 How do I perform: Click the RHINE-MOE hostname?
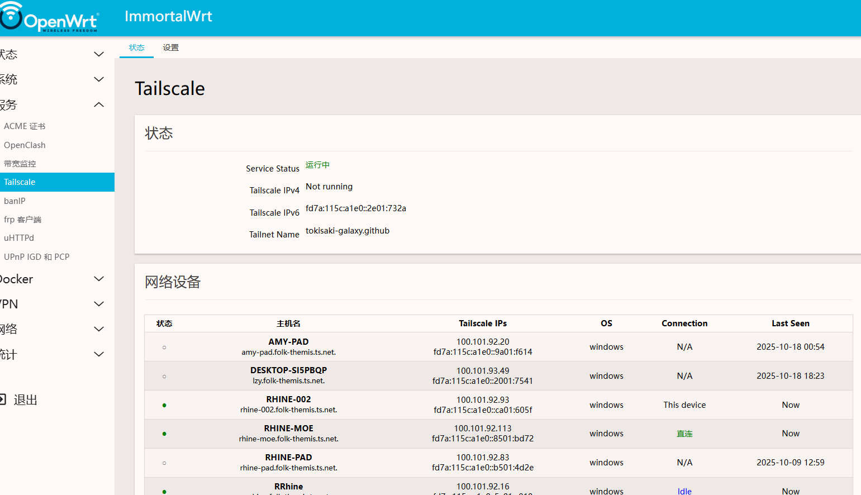tap(288, 429)
